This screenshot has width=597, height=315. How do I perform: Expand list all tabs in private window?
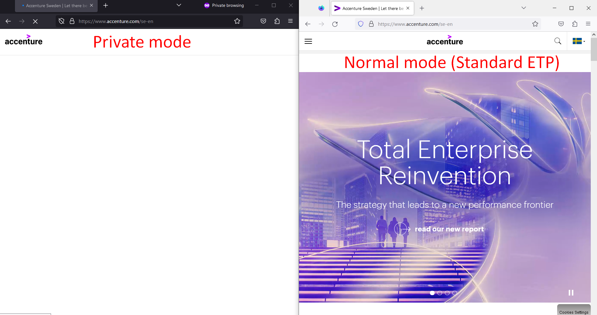click(x=179, y=5)
